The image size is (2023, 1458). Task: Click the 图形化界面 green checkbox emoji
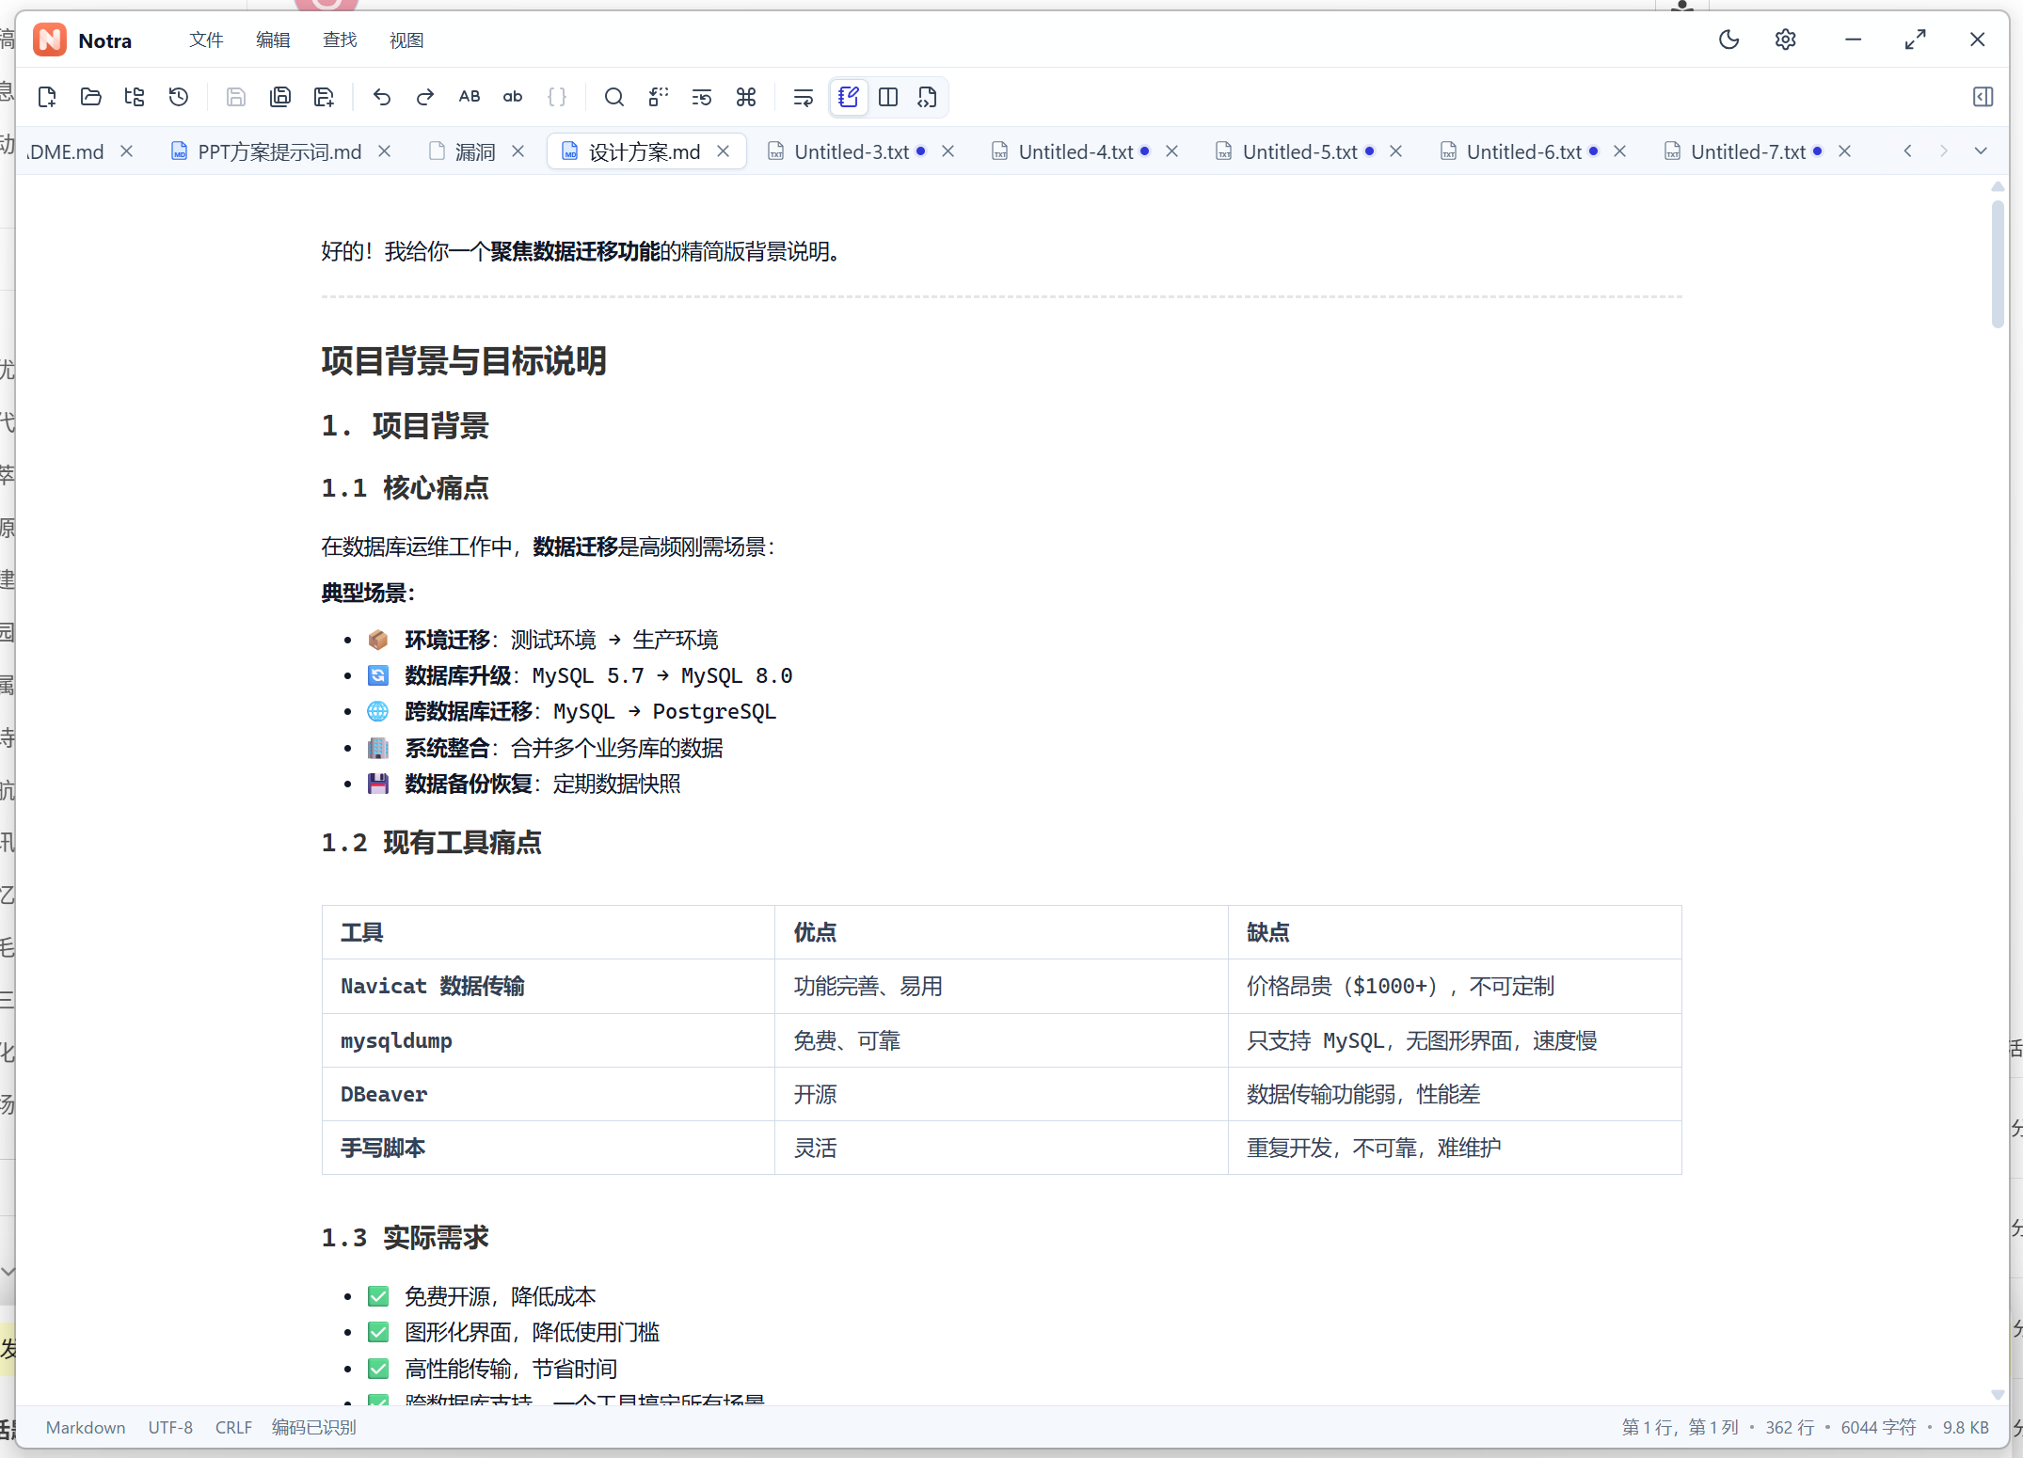[x=378, y=1333]
